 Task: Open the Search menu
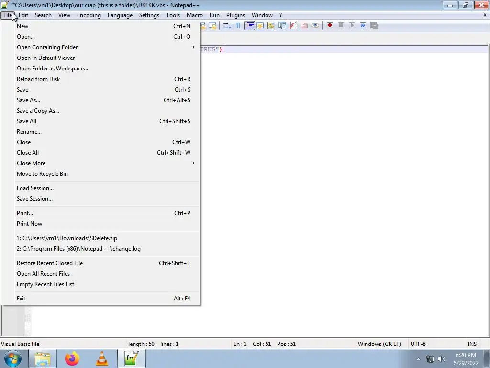coord(43,15)
